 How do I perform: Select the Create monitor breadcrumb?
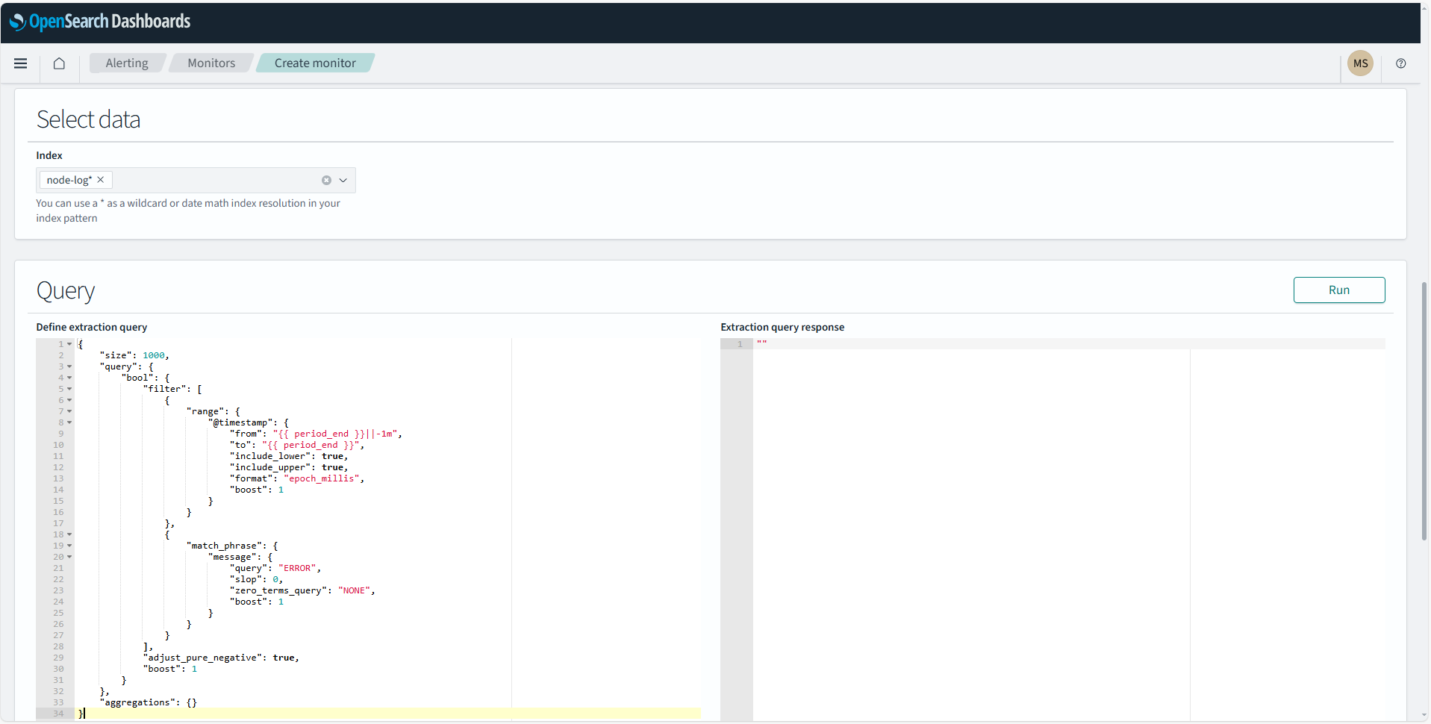click(x=315, y=63)
